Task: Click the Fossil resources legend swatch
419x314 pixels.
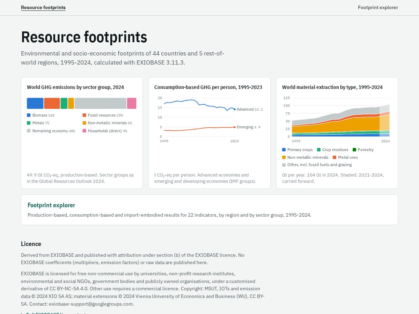Action: tap(84, 115)
